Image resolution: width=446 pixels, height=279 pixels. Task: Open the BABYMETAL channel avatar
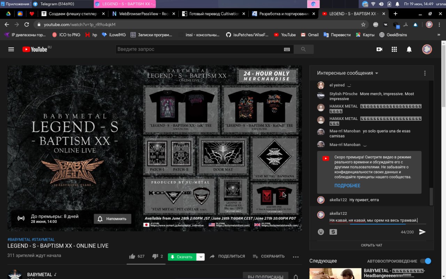tap(15, 274)
